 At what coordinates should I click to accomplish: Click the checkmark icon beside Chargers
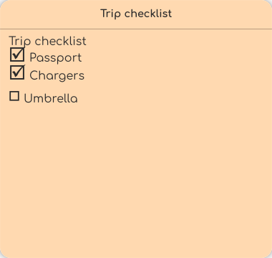click(x=17, y=72)
